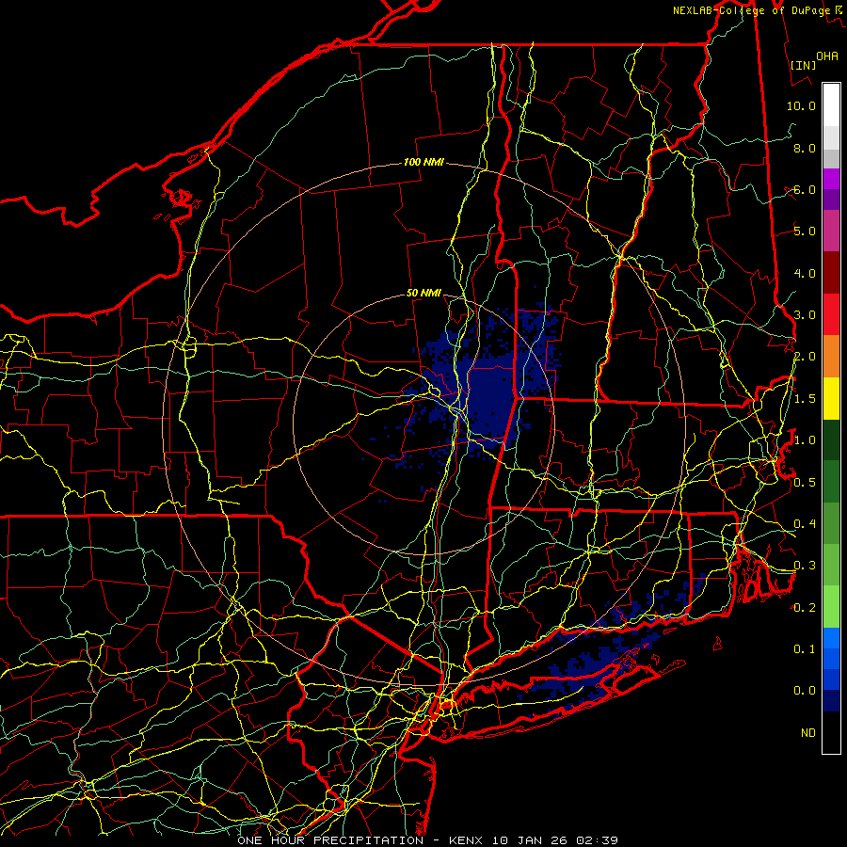
Task: Click the 50 NMI range ring label
Action: tap(423, 293)
